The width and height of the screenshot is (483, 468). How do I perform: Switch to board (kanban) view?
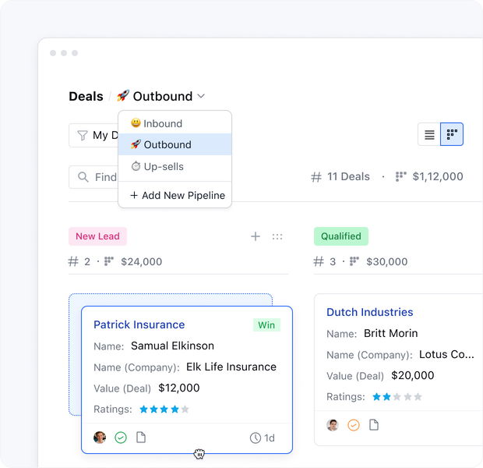coord(452,134)
